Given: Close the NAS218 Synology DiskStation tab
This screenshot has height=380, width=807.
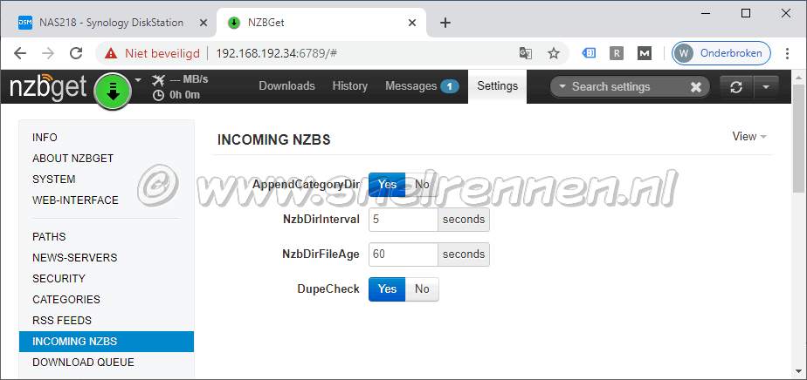Looking at the screenshot, I should click(x=203, y=23).
